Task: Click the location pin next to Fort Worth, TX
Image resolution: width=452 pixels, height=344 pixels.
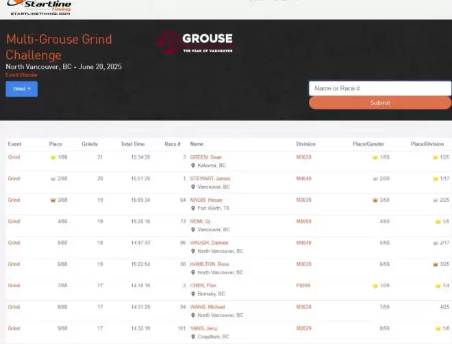Action: click(x=193, y=208)
